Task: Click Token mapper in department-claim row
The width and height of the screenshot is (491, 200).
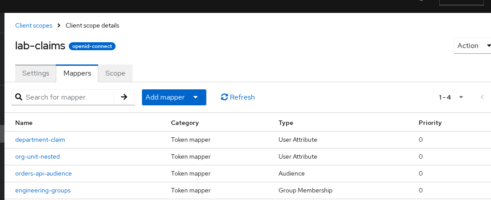Action: click(191, 140)
